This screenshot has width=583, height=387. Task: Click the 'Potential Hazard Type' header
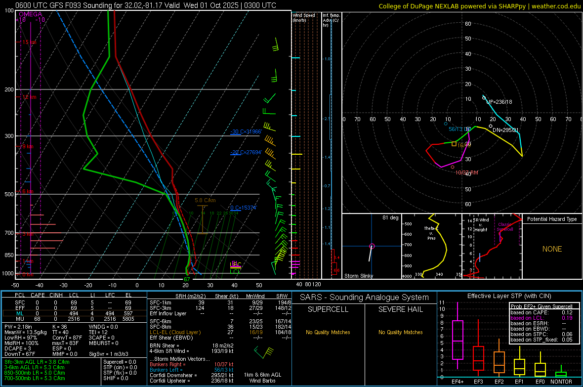click(x=552, y=219)
